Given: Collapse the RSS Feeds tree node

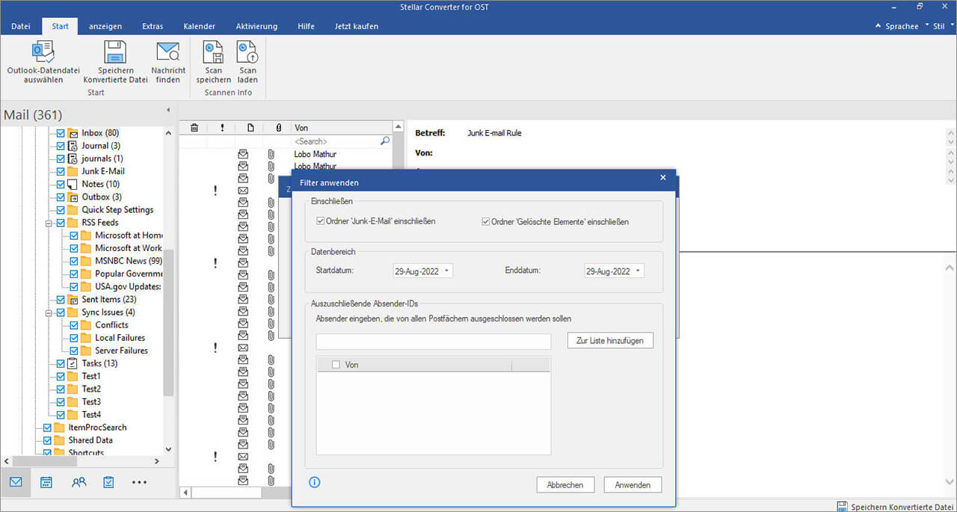Looking at the screenshot, I should 49,223.
